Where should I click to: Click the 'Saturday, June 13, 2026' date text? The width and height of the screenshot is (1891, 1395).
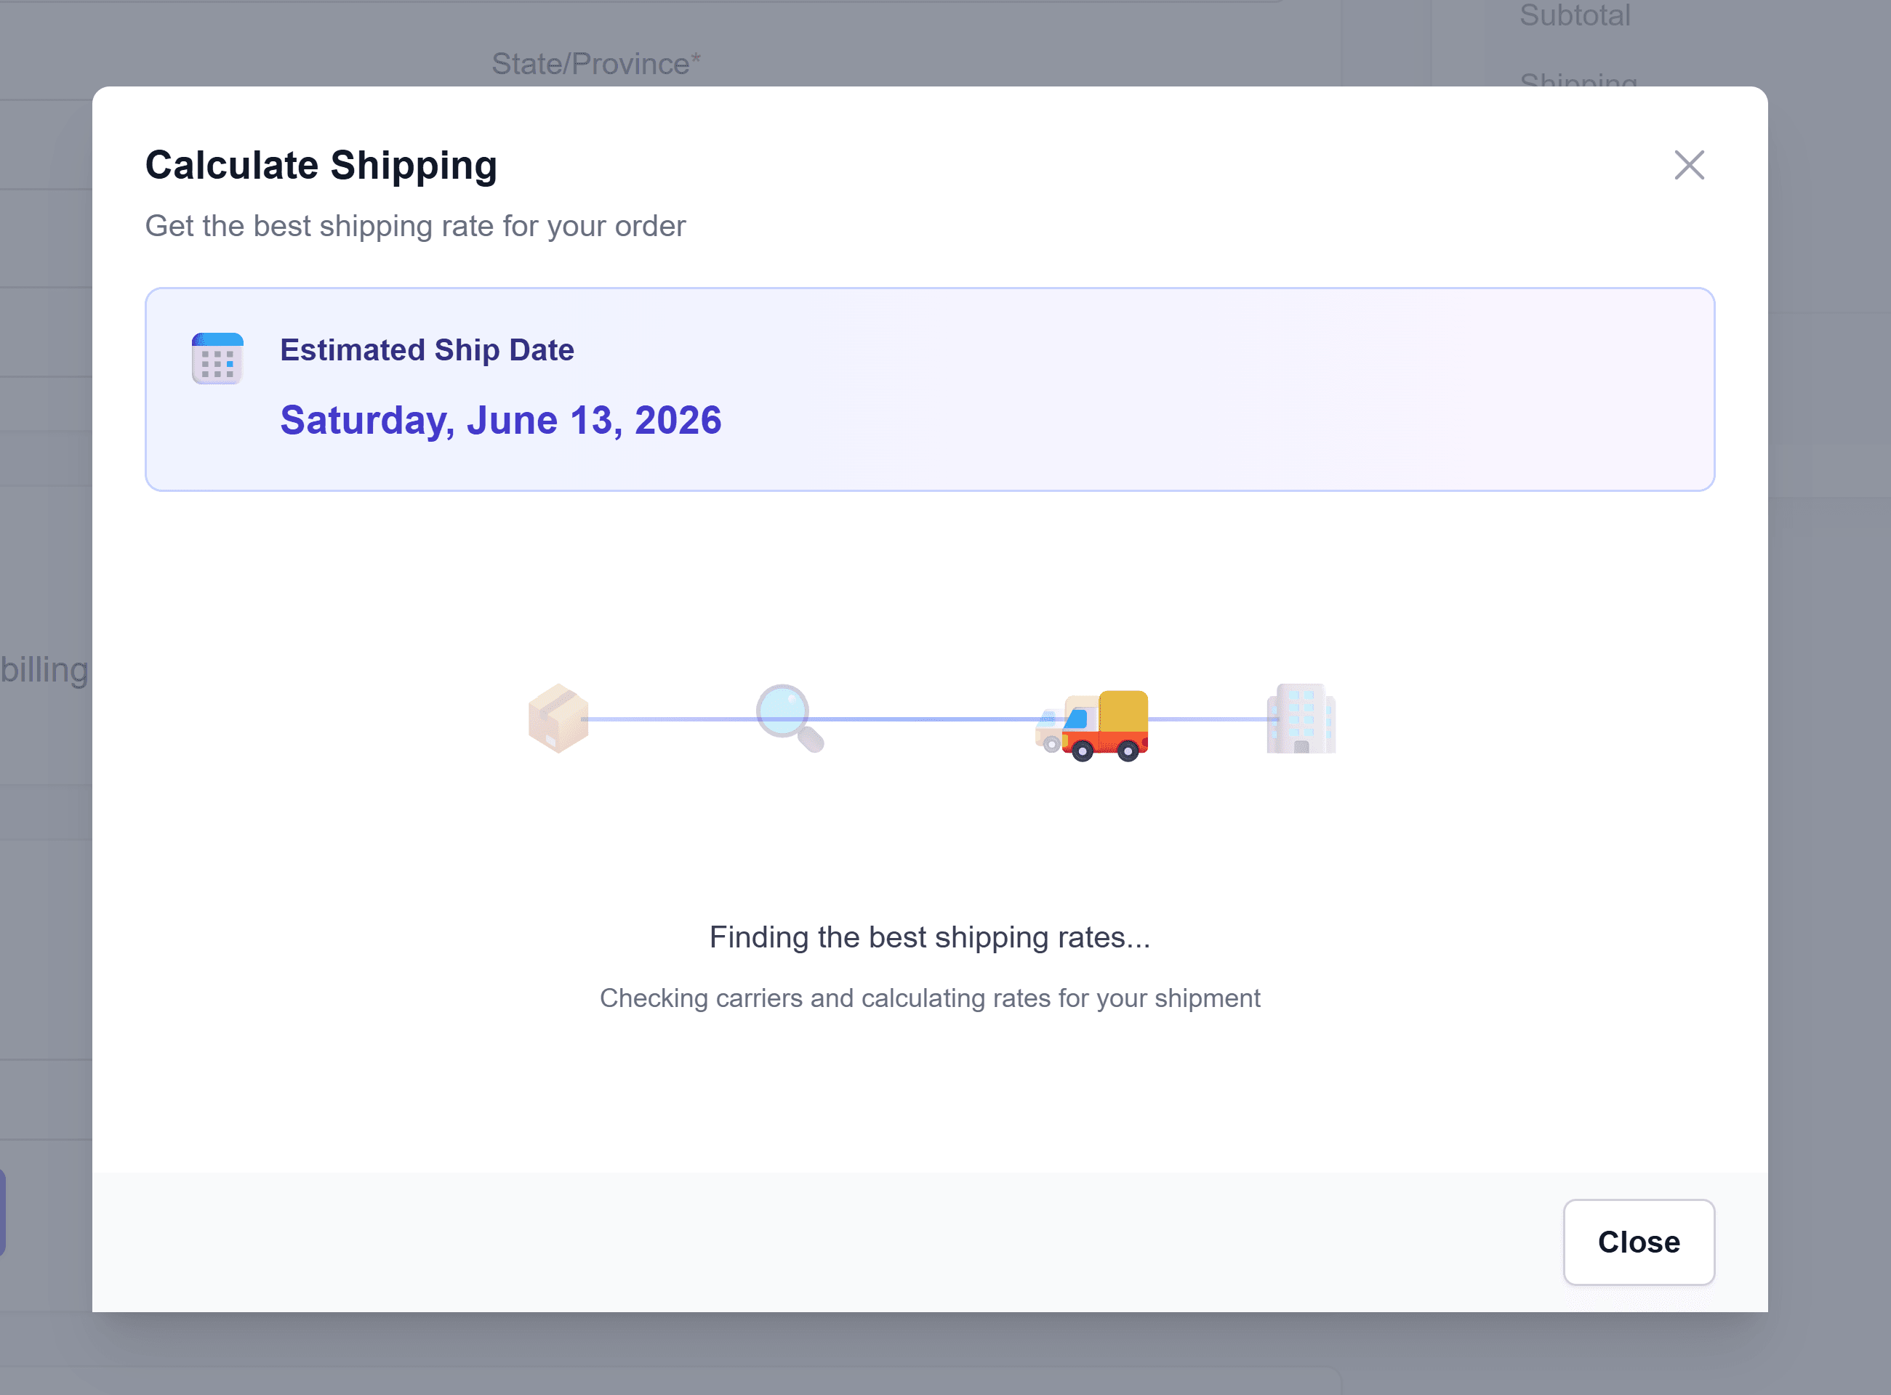pyautogui.click(x=501, y=421)
